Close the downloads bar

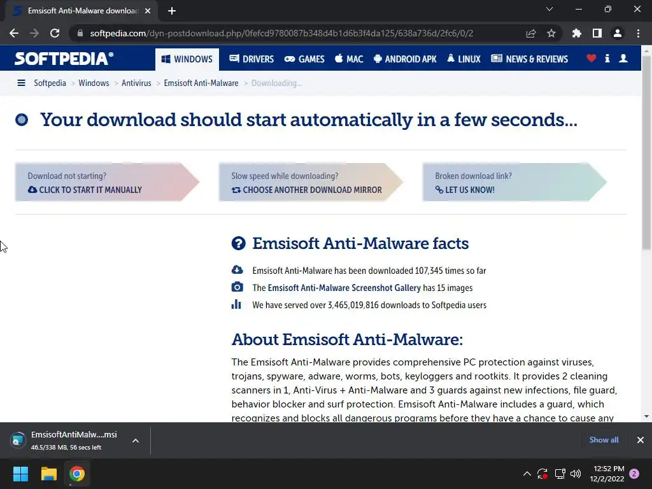[641, 440]
